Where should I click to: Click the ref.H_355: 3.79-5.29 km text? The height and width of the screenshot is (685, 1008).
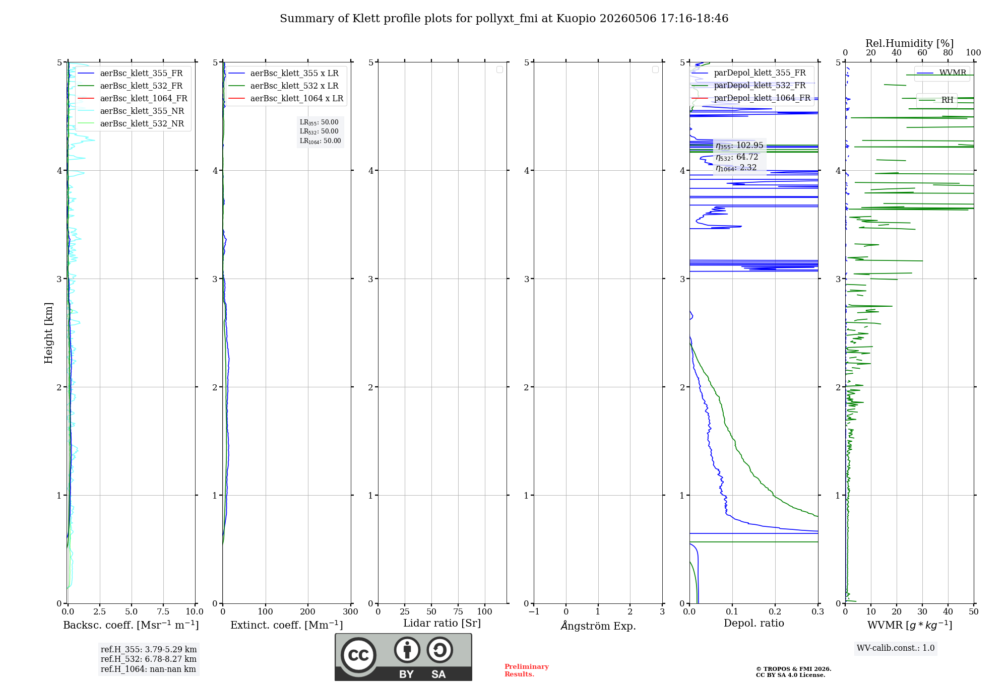tap(149, 650)
